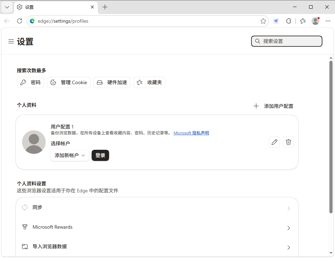Screen dimensions: 335x258
Task: Open 硬件加速 shortcut
Action: point(112,82)
